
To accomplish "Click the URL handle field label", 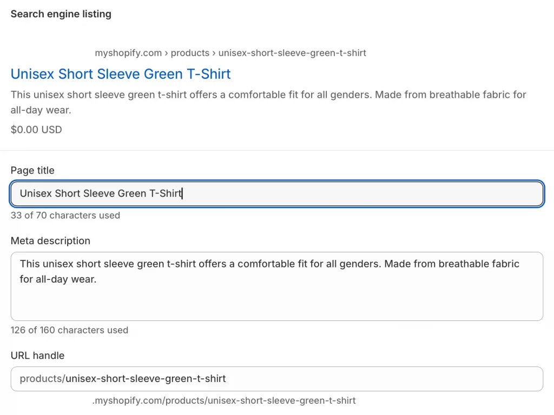I will [37, 356].
